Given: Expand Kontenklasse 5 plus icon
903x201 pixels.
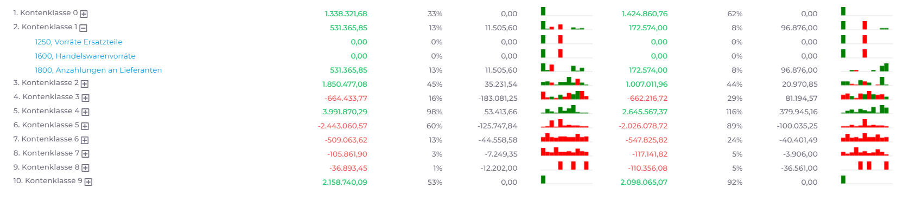Looking at the screenshot, I should (85, 126).
